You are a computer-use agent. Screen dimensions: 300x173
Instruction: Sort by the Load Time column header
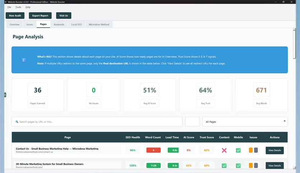pos(172,137)
